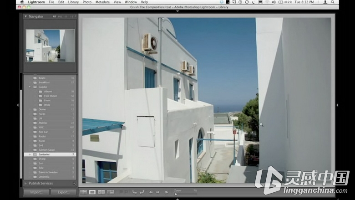Screen dimensions: 355x200
Task: Select the NYC folder
Action: tap(50, 128)
